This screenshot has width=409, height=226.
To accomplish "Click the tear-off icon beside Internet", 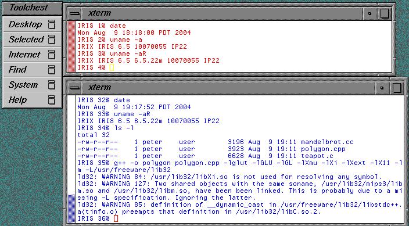I will [x=52, y=55].
